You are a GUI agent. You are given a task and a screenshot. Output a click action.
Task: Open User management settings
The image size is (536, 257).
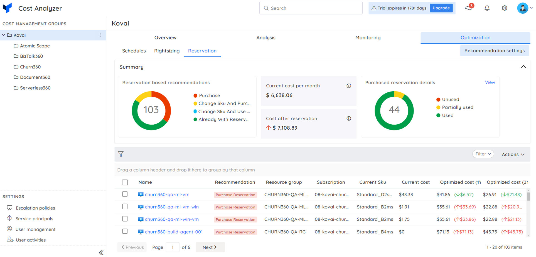36,229
